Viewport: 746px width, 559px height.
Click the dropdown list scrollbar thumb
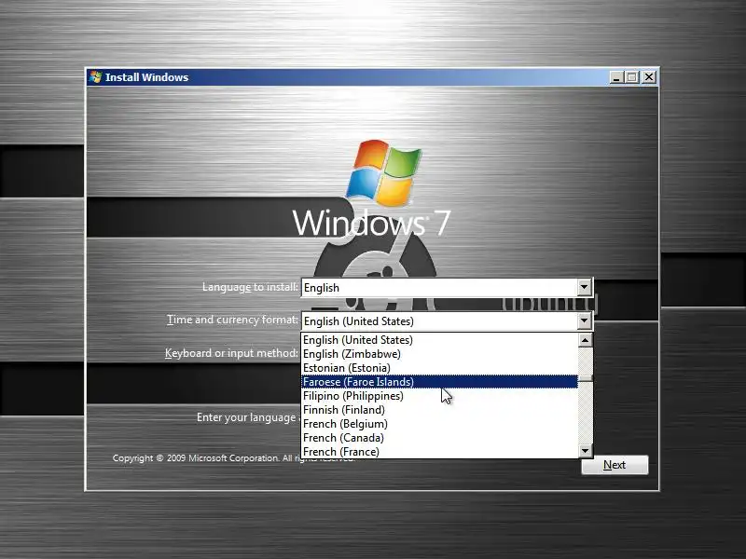[x=586, y=378]
